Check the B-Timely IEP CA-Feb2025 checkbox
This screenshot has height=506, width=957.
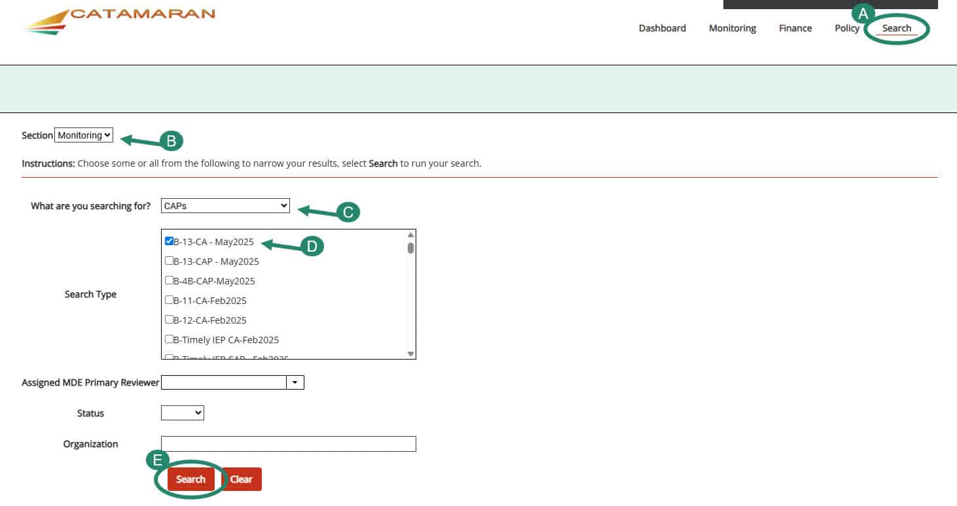170,339
